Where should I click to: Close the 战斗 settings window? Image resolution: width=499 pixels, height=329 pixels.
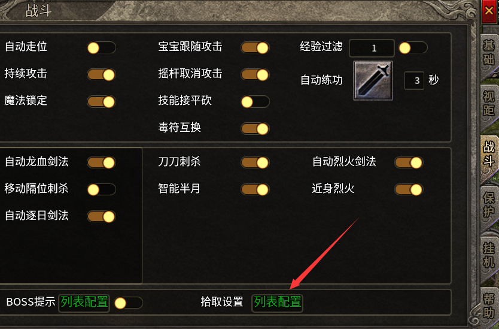click(489, 11)
